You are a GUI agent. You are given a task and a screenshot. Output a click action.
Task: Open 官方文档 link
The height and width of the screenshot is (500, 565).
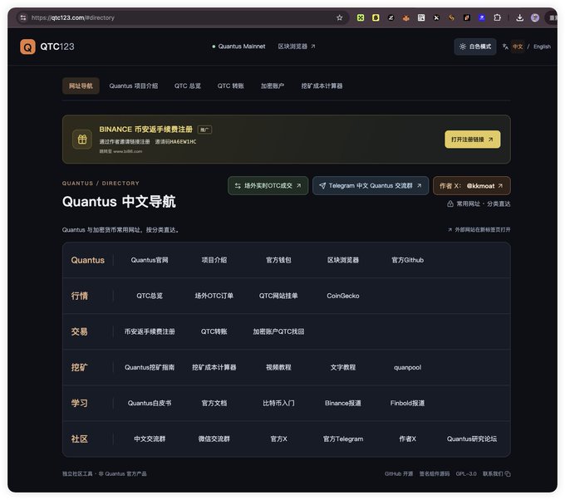(x=214, y=403)
